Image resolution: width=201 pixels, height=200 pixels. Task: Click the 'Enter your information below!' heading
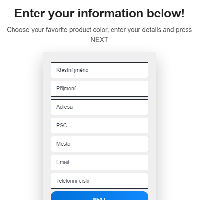pyautogui.click(x=99, y=14)
